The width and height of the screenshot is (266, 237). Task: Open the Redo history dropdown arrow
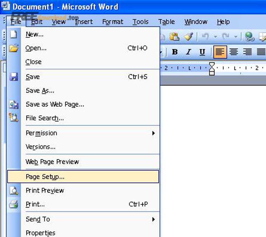tap(236, 36)
